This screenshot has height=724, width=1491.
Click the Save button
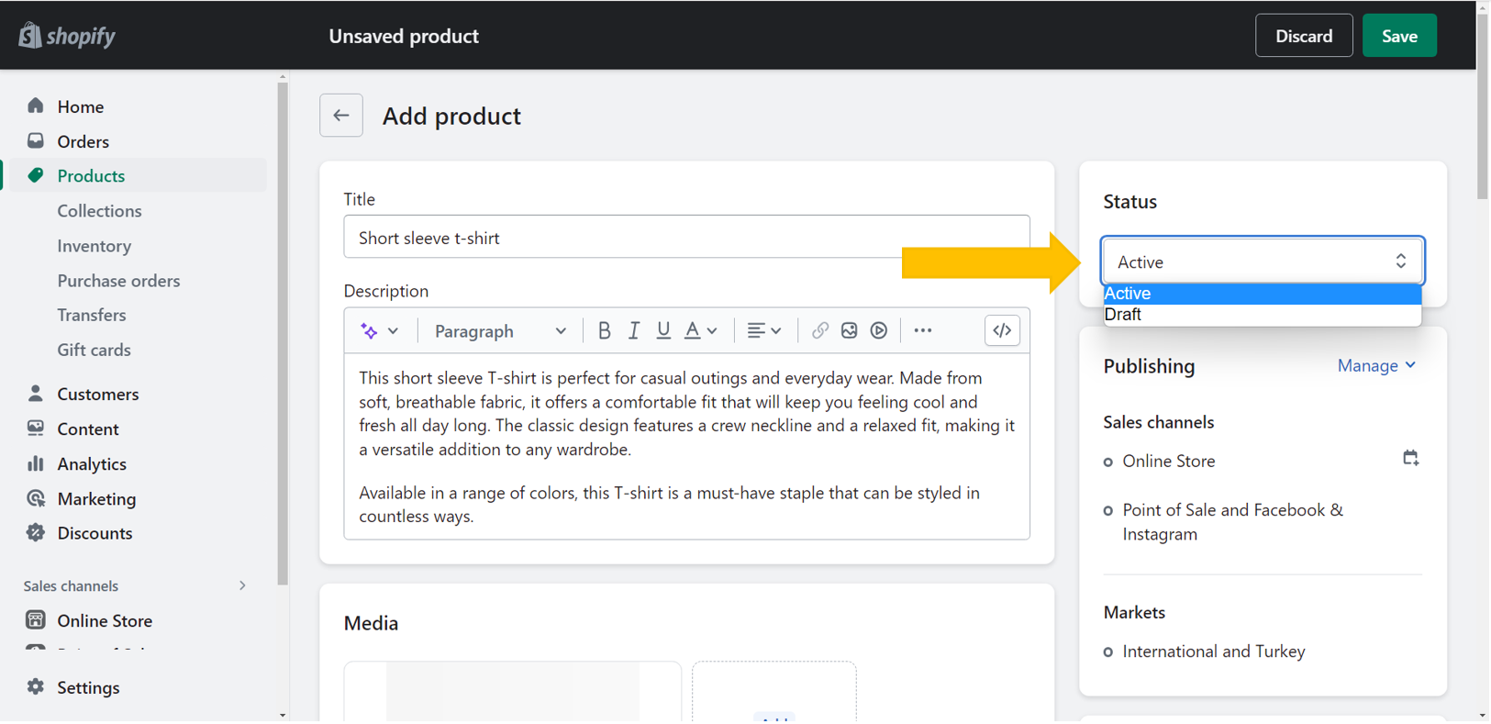[x=1399, y=36]
